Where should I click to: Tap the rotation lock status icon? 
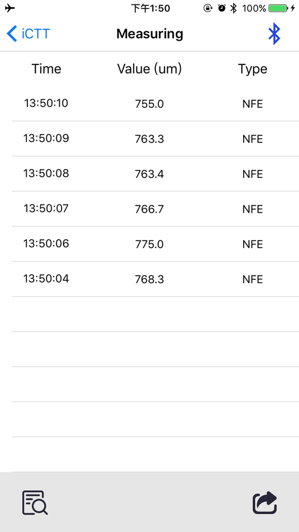click(x=208, y=8)
